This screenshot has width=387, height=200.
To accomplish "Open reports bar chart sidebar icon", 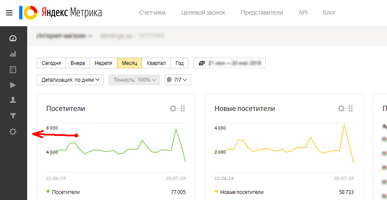I will [13, 54].
